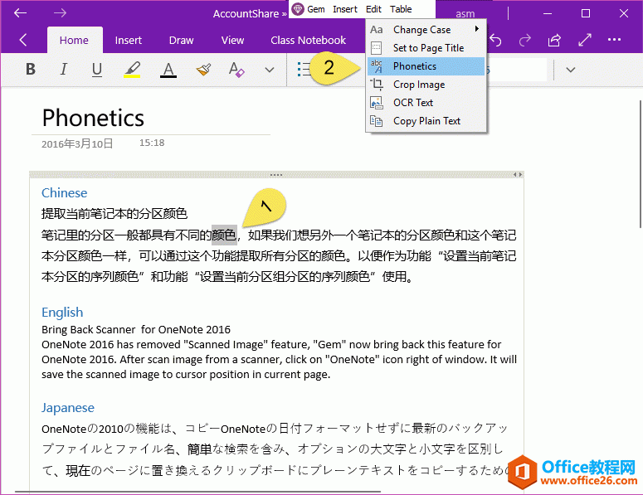Open the Gem menu
The width and height of the screenshot is (643, 495).
316,9
